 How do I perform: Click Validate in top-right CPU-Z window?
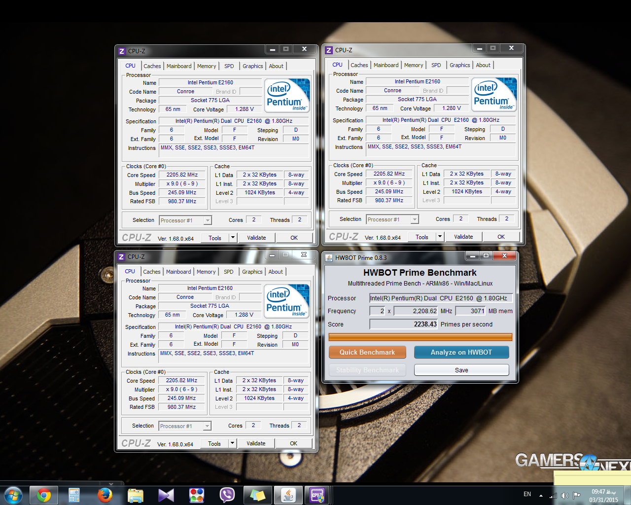coord(463,237)
